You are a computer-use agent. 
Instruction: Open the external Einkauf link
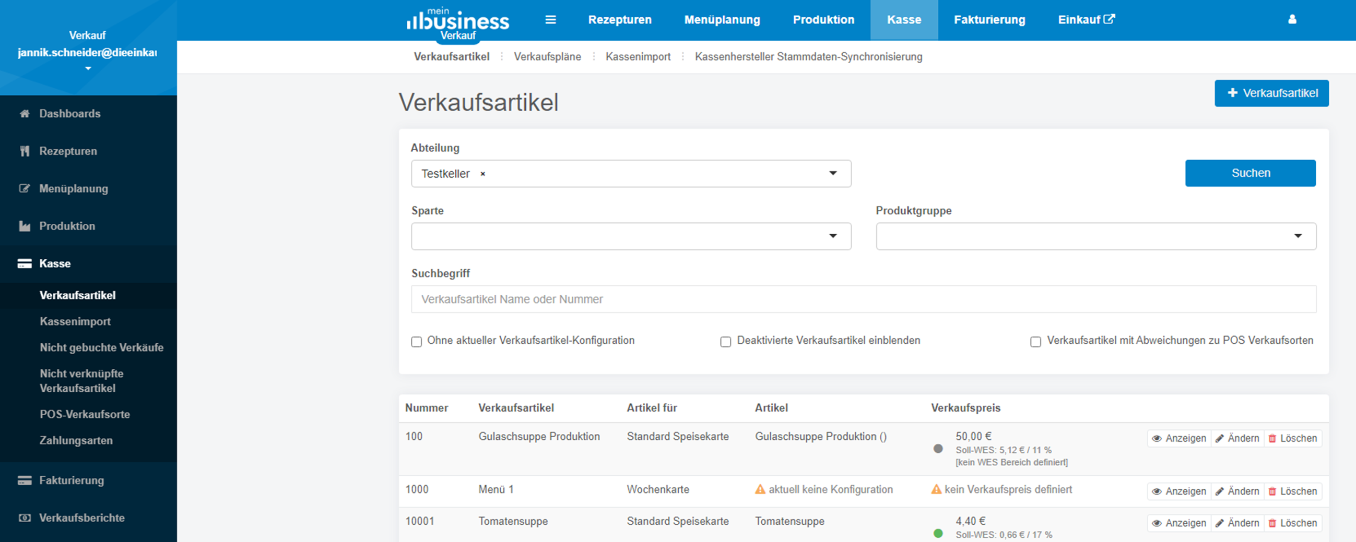click(1086, 20)
